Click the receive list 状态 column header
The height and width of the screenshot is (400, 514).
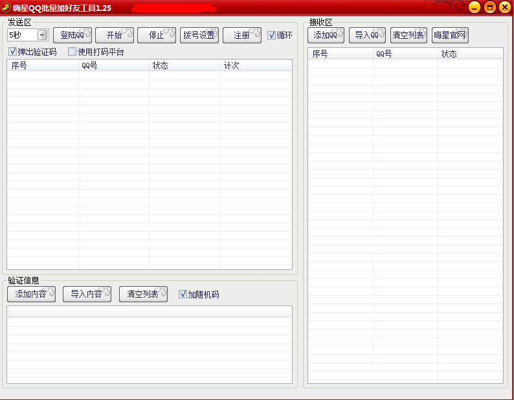470,54
